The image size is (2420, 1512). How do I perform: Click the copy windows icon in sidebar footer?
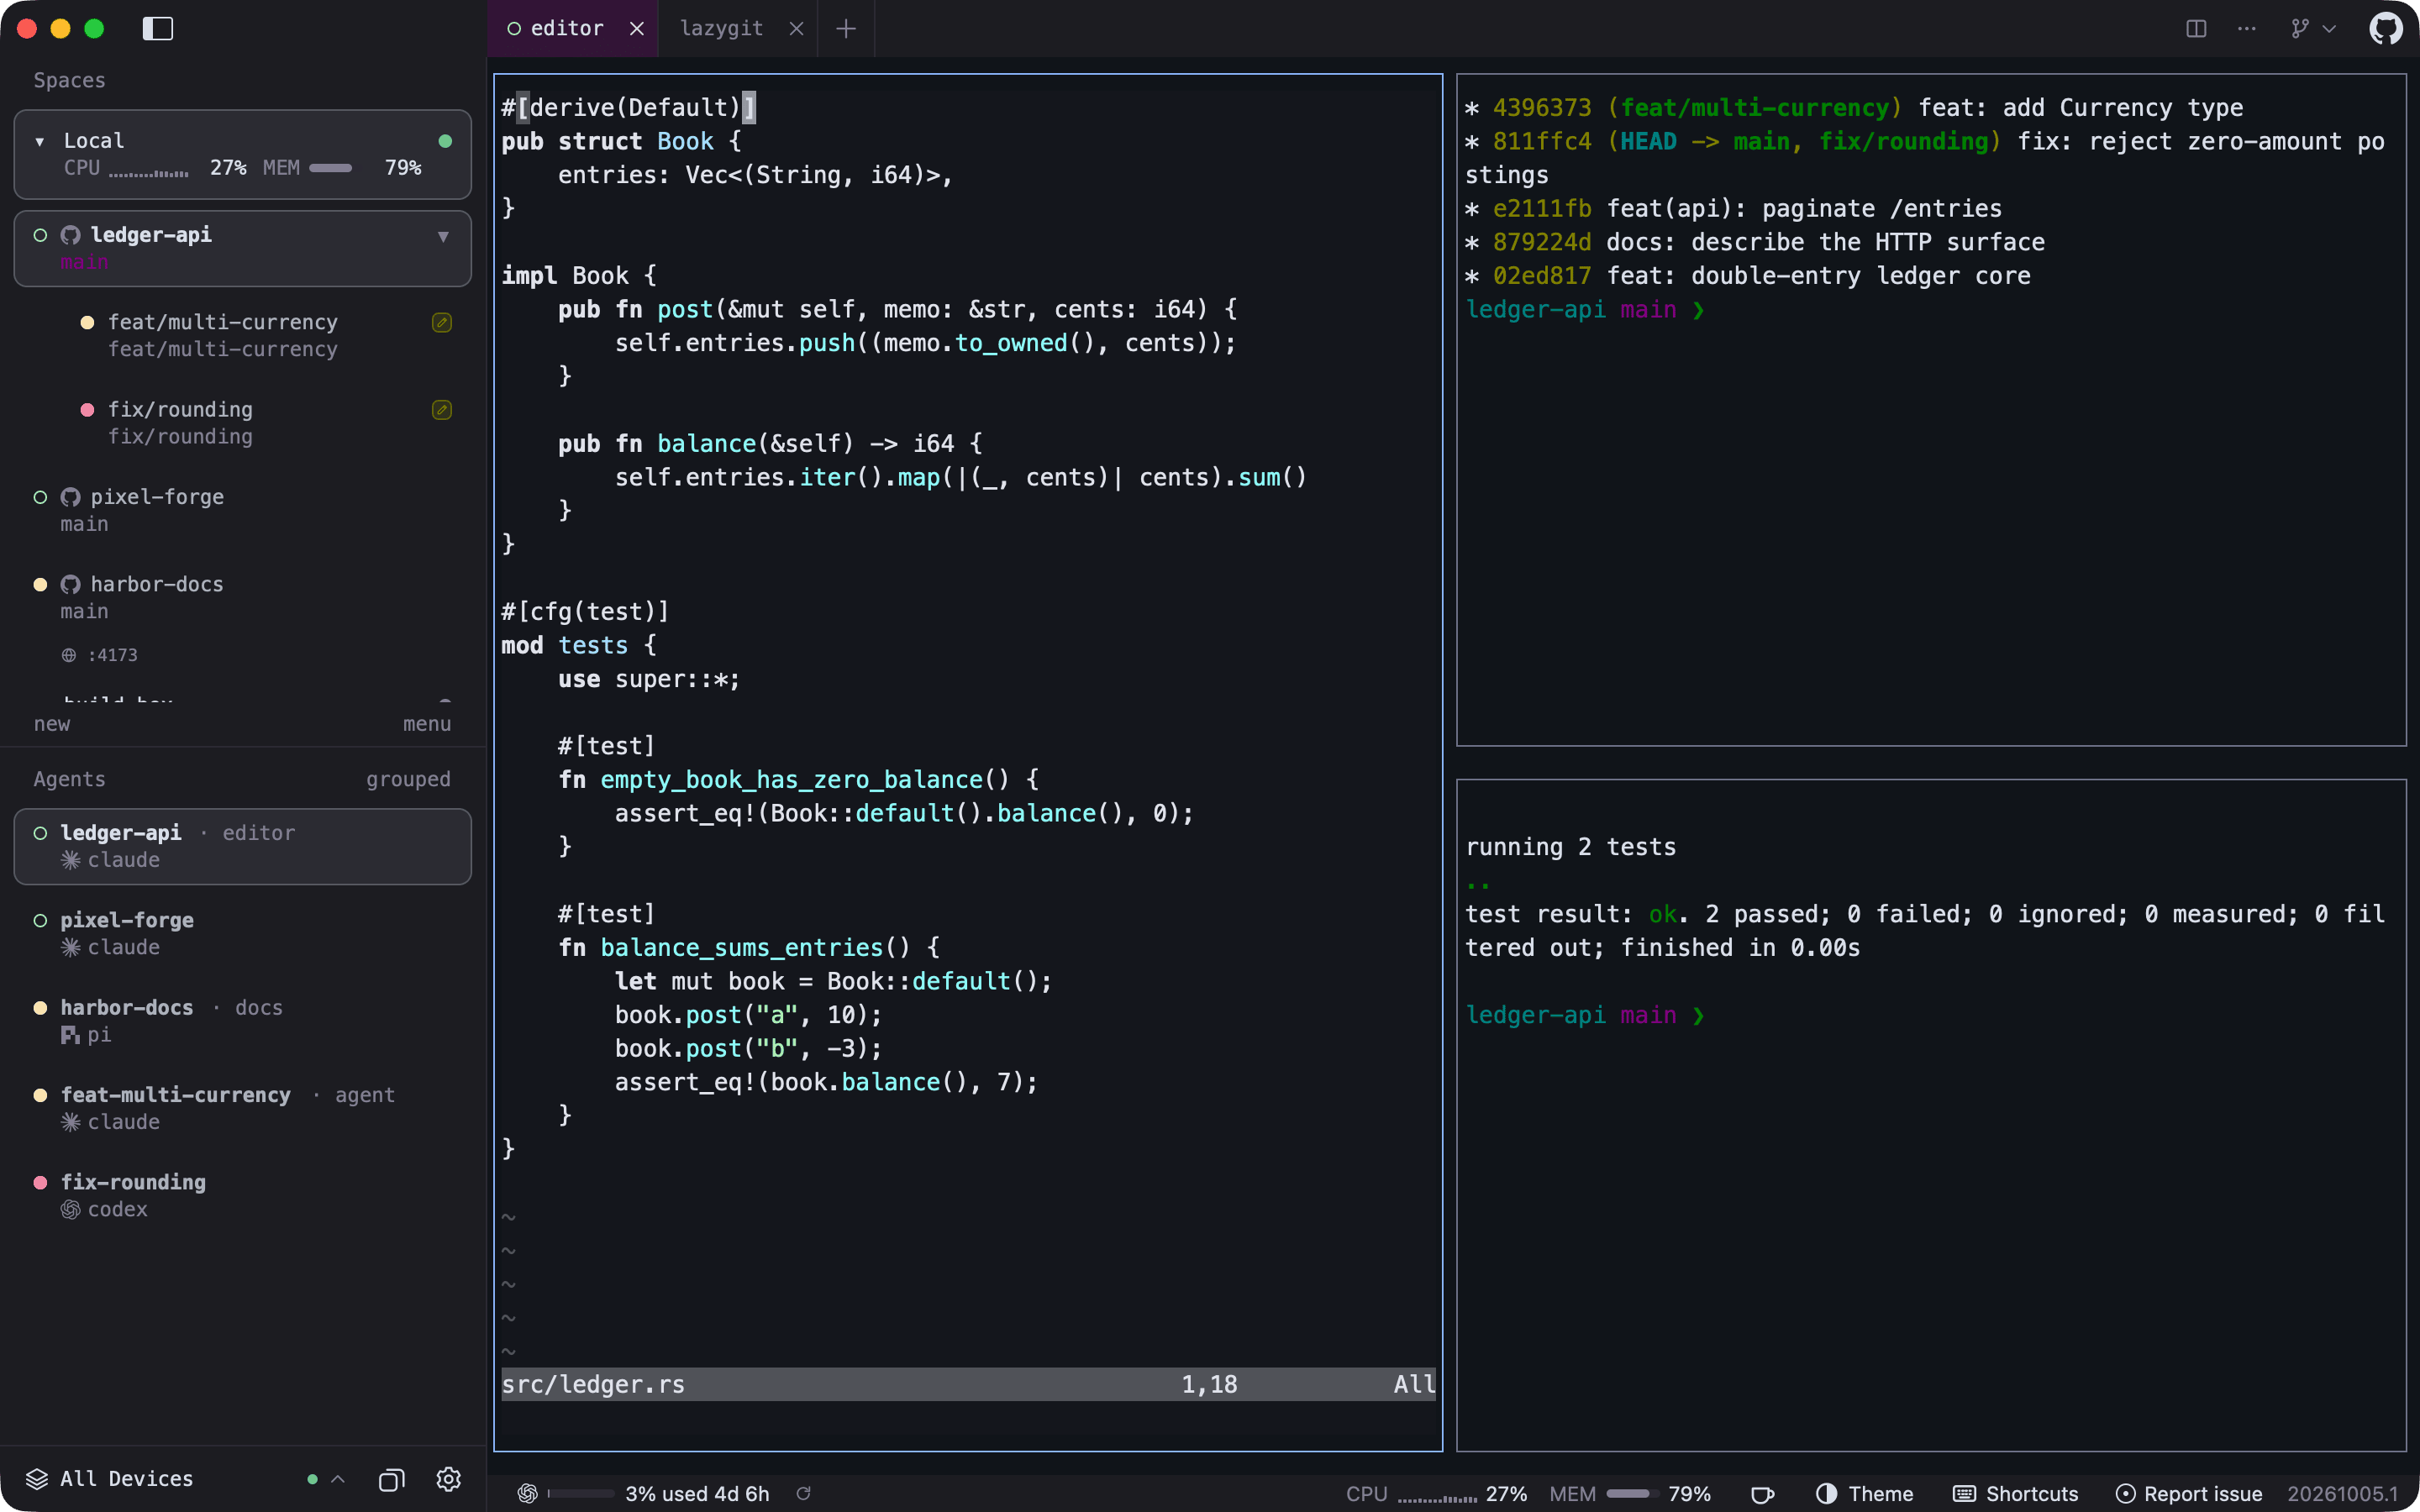[x=392, y=1479]
